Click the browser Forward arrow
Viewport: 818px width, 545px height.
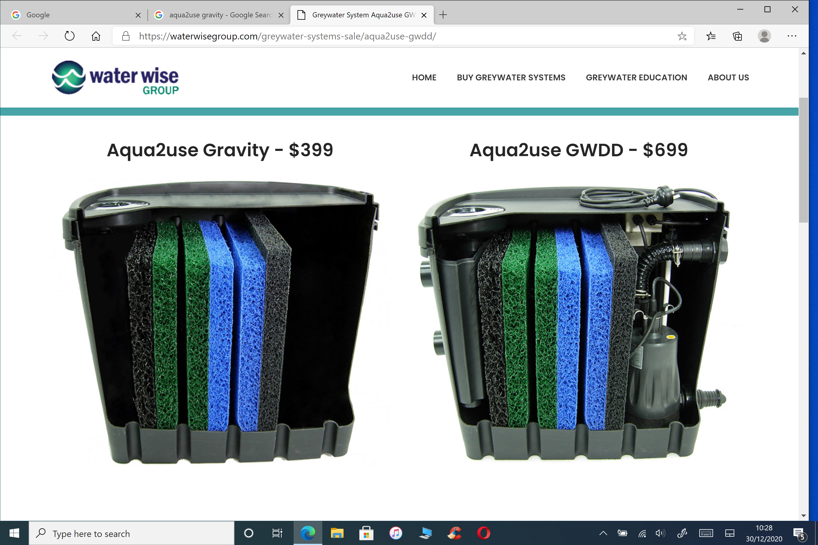point(43,36)
